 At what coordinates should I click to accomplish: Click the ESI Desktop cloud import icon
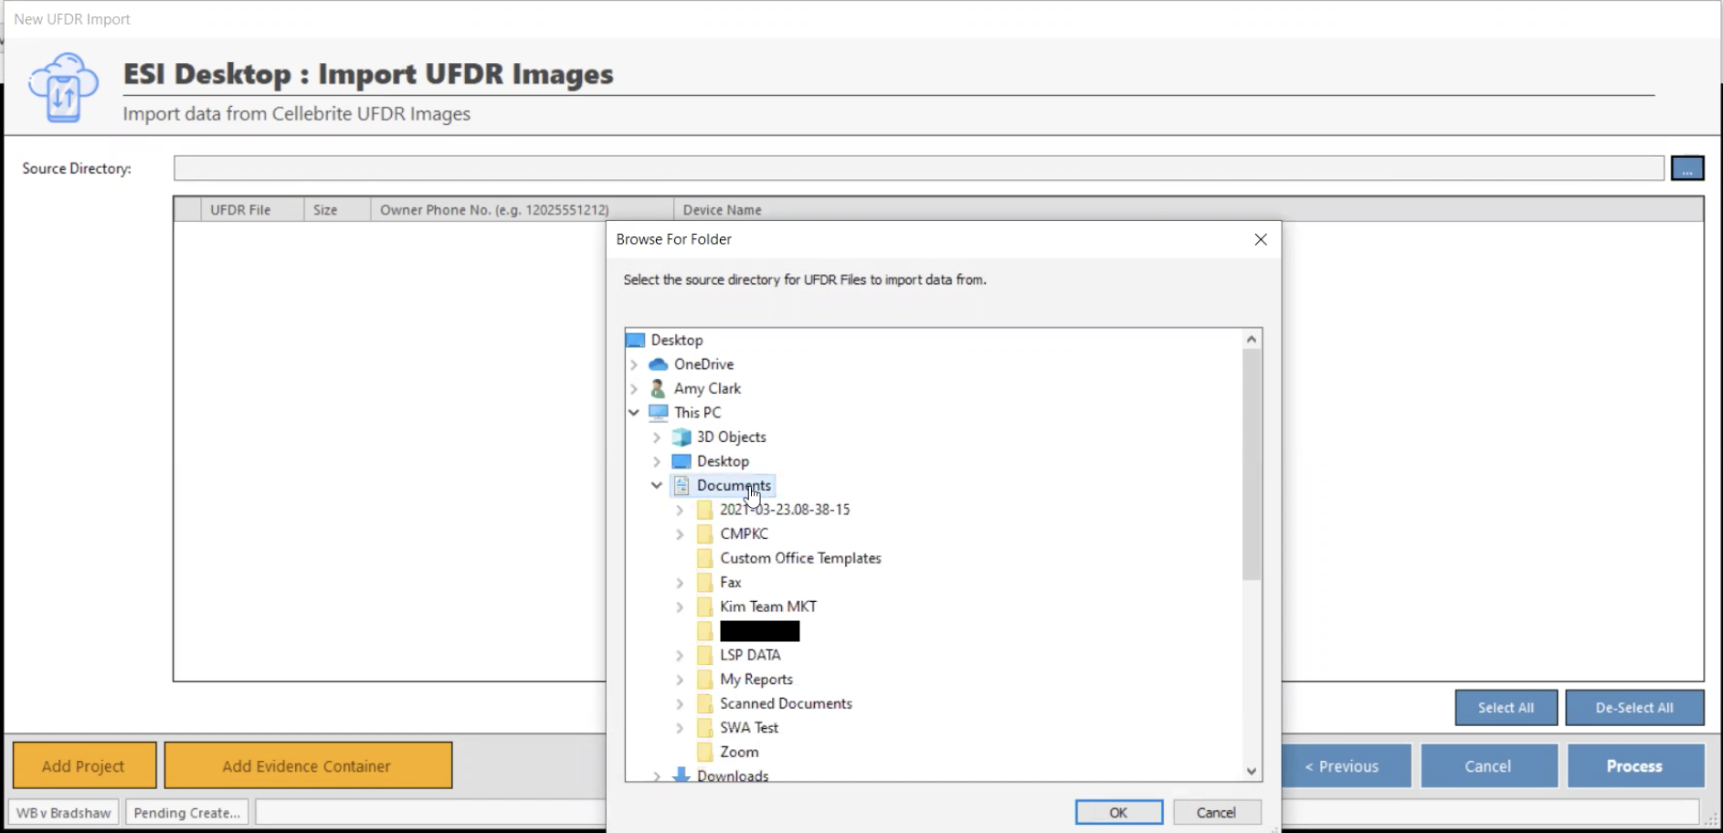coord(63,88)
